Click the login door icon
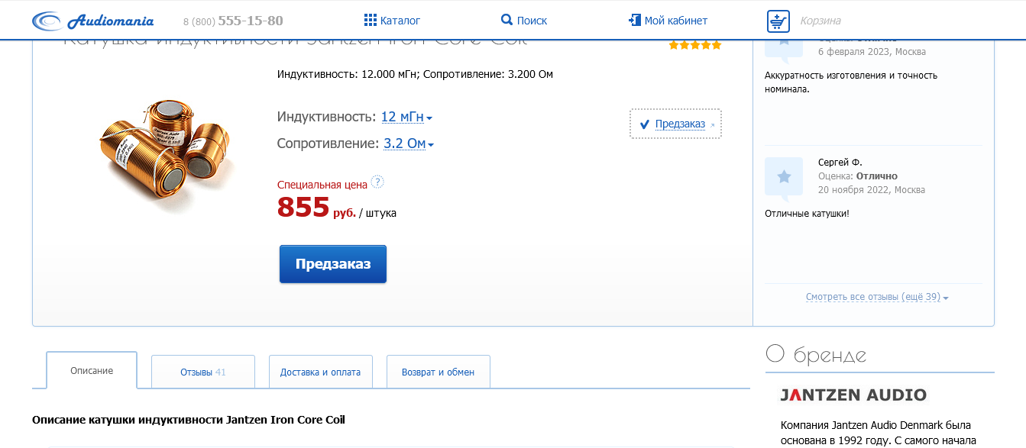The image size is (1026, 448). [x=634, y=20]
